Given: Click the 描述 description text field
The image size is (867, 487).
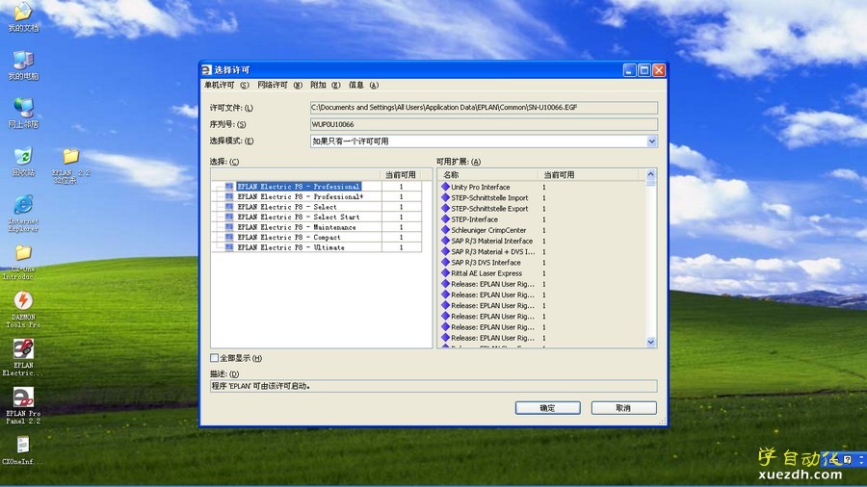Looking at the screenshot, I should [433, 386].
